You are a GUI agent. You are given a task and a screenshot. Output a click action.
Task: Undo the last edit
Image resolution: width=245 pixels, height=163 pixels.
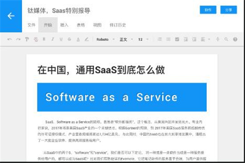click(9, 40)
